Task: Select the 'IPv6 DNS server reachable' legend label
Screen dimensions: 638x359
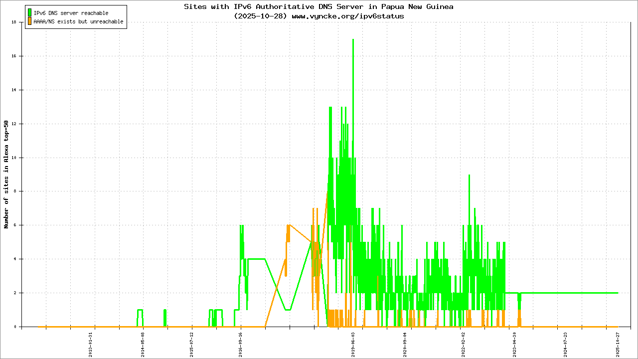Action: click(71, 13)
